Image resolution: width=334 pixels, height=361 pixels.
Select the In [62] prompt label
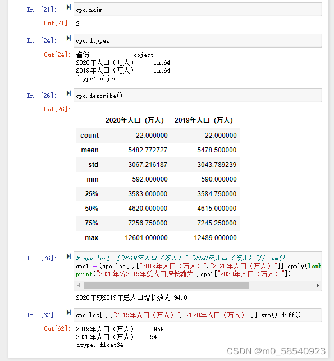42,315
